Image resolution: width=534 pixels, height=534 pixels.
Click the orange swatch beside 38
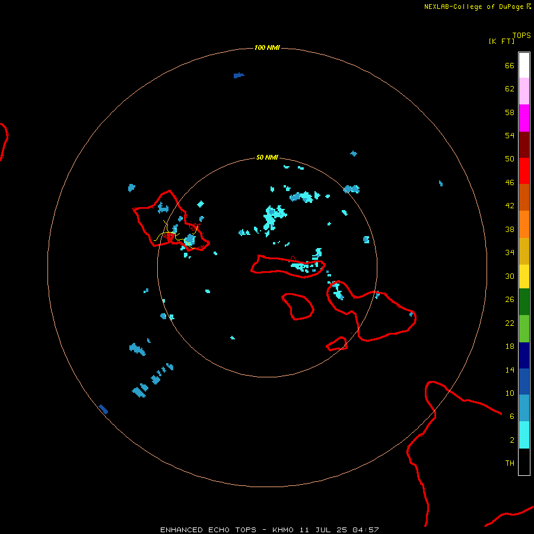(524, 224)
